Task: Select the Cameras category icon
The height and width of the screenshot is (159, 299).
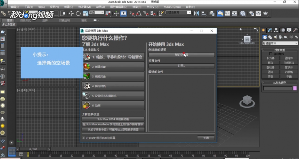Action: pyautogui.click(x=281, y=37)
